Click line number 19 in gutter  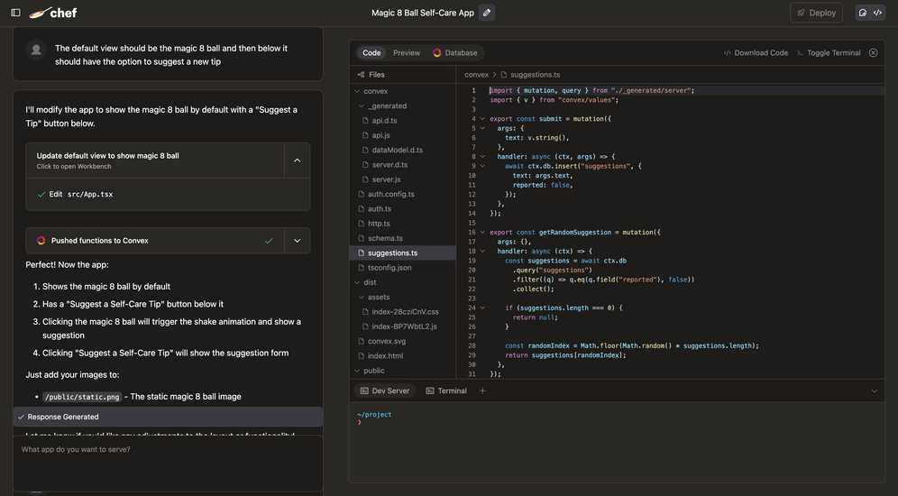(472, 261)
